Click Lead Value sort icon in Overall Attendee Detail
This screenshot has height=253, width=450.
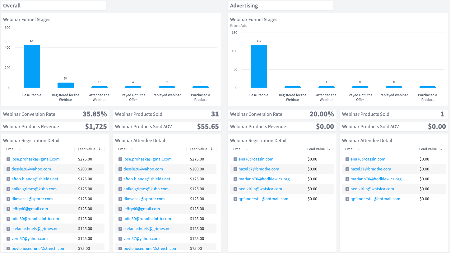tap(211, 149)
